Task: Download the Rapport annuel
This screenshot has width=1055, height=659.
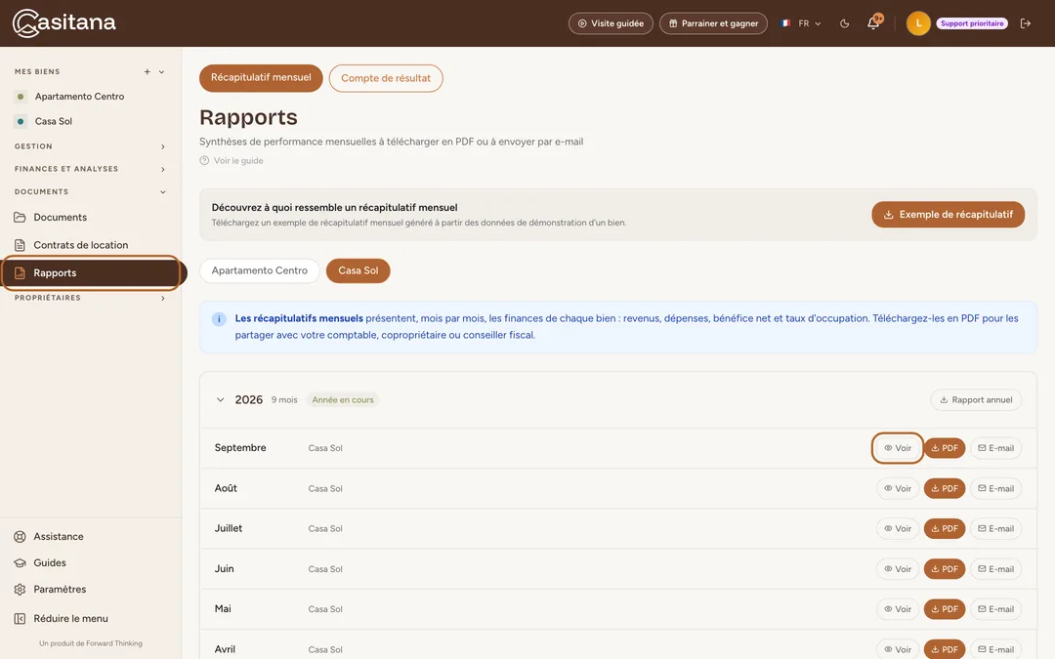Action: (x=976, y=400)
